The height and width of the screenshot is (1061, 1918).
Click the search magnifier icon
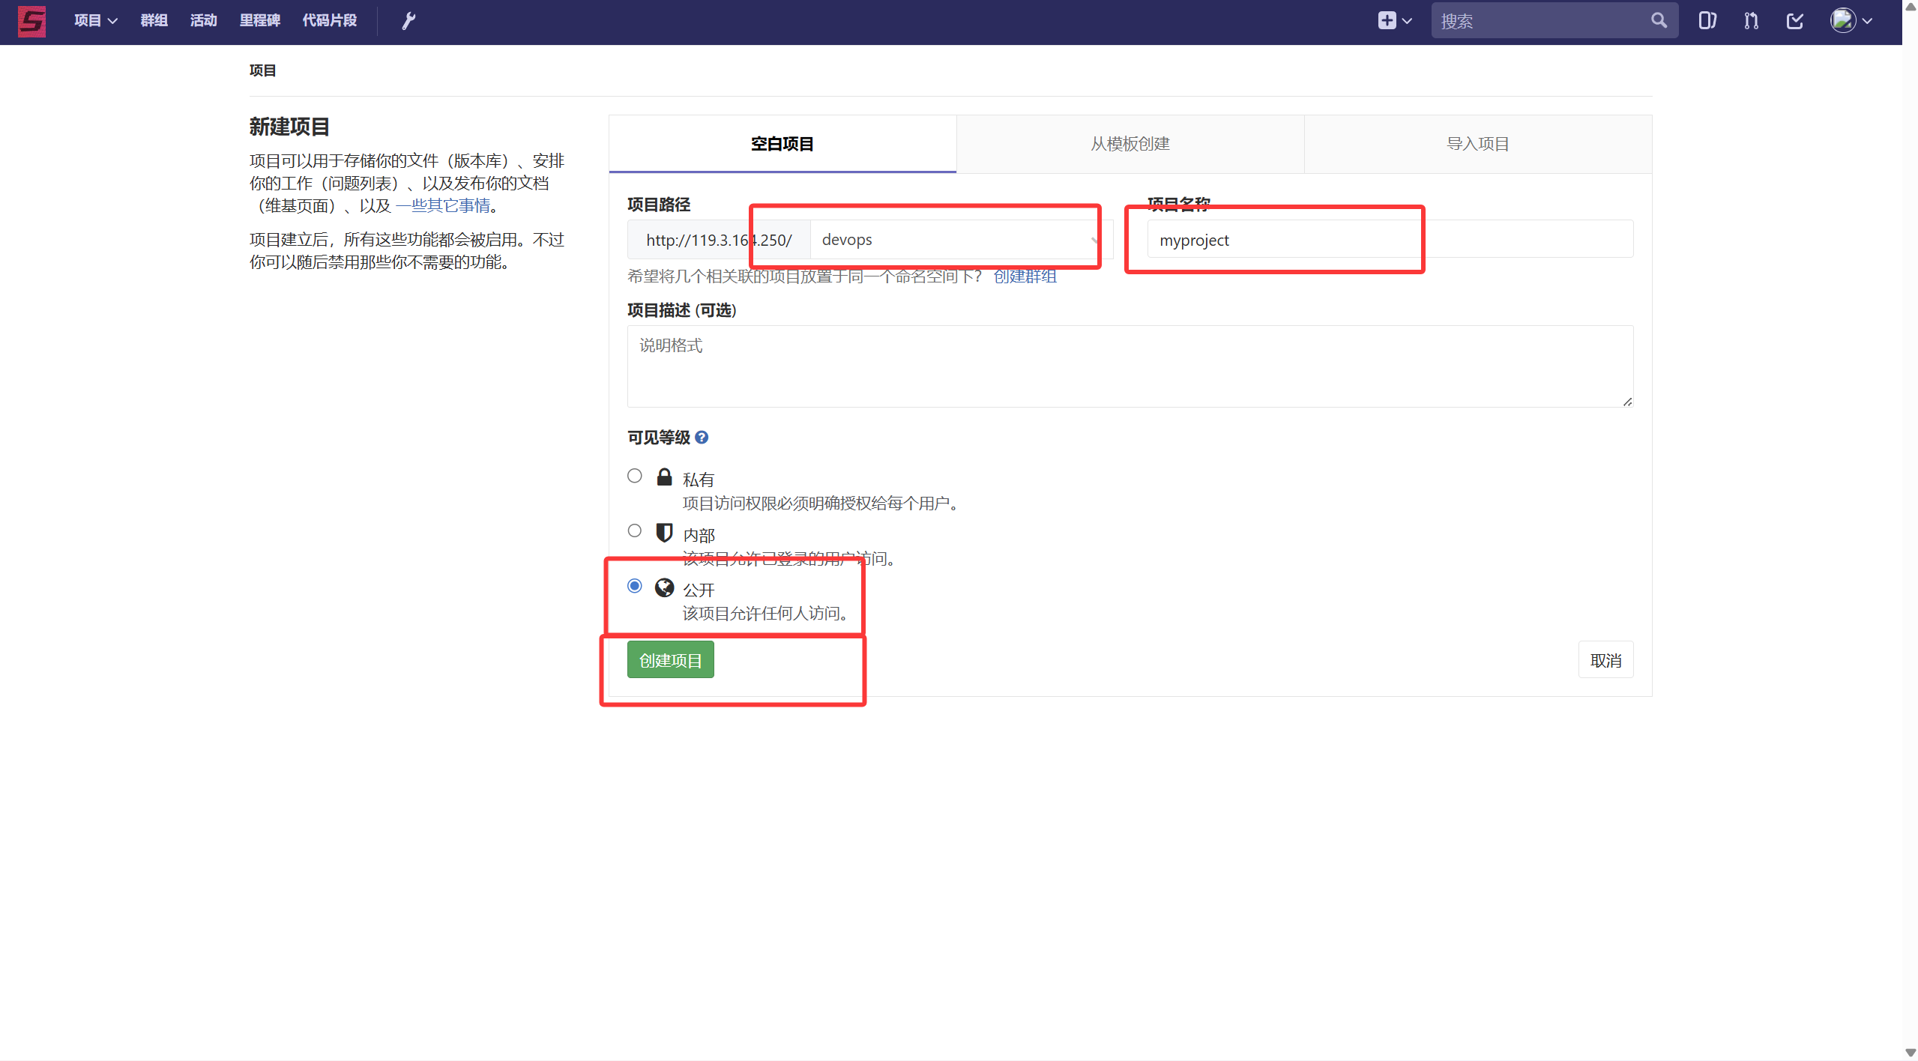coord(1659,21)
